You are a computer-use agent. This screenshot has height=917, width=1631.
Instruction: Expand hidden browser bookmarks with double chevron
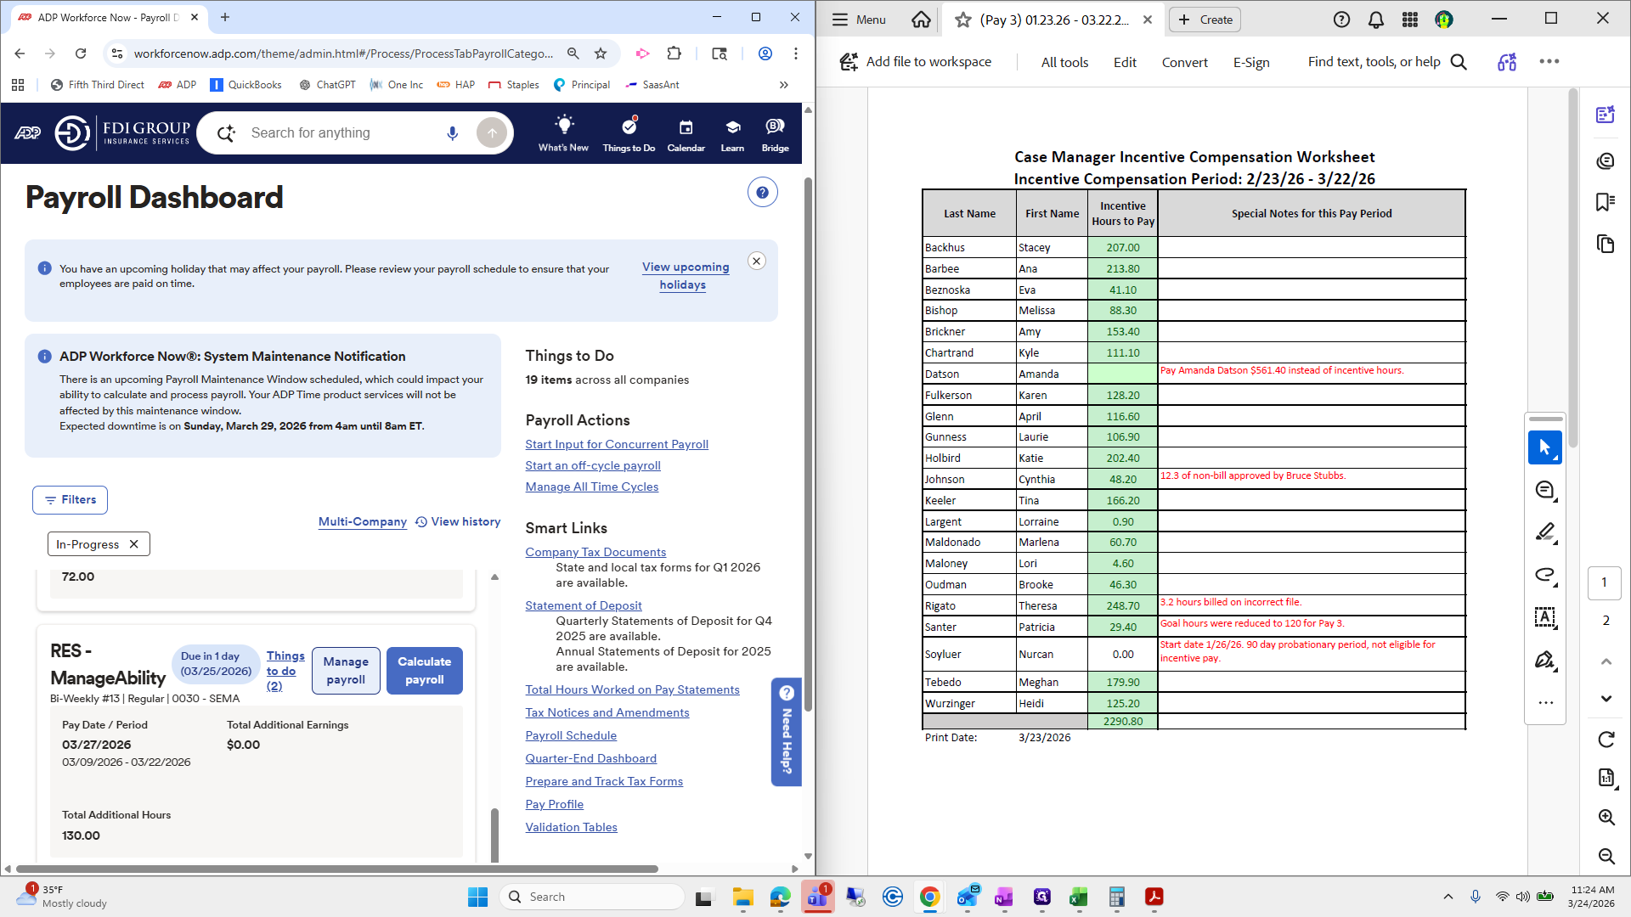point(783,84)
